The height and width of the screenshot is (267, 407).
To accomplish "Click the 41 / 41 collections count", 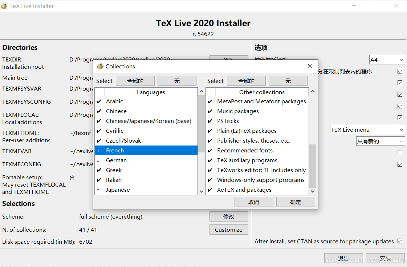I will tap(88, 230).
